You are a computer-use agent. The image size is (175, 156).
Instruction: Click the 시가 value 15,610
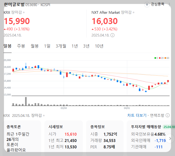click(x=71, y=134)
